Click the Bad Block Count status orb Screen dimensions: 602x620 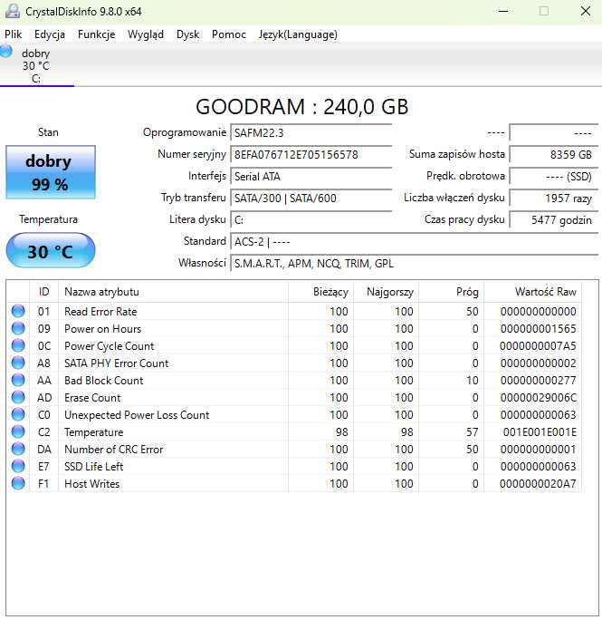click(18, 380)
